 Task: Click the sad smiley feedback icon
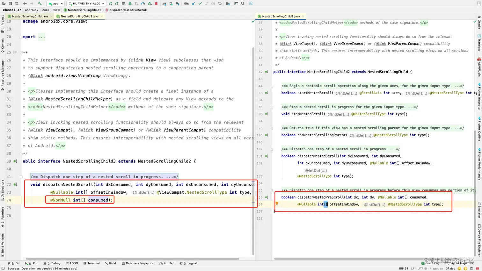pos(465,268)
